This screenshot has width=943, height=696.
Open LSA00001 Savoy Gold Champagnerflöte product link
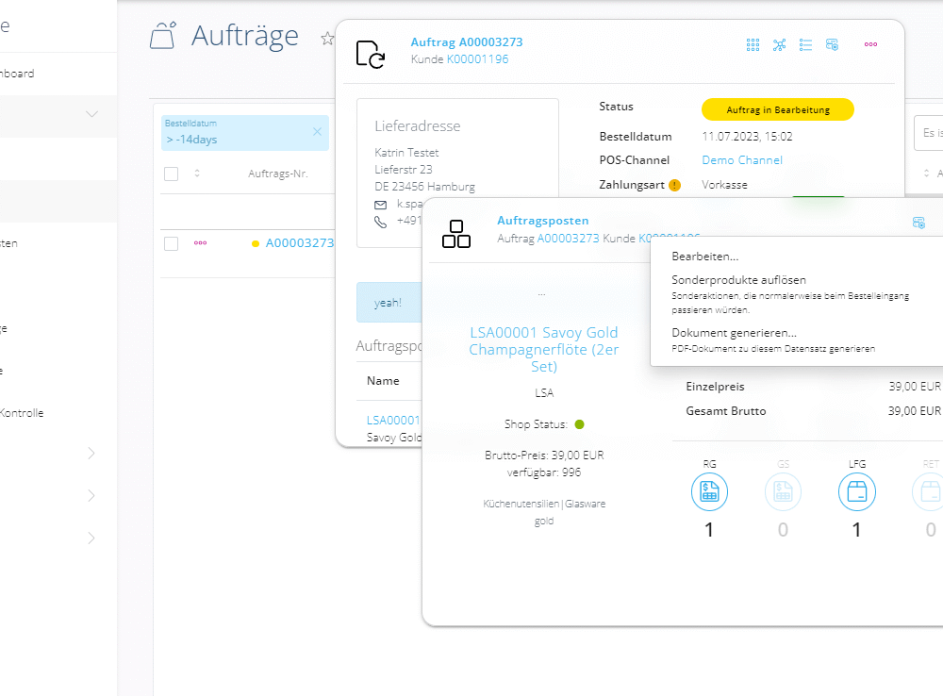(544, 350)
